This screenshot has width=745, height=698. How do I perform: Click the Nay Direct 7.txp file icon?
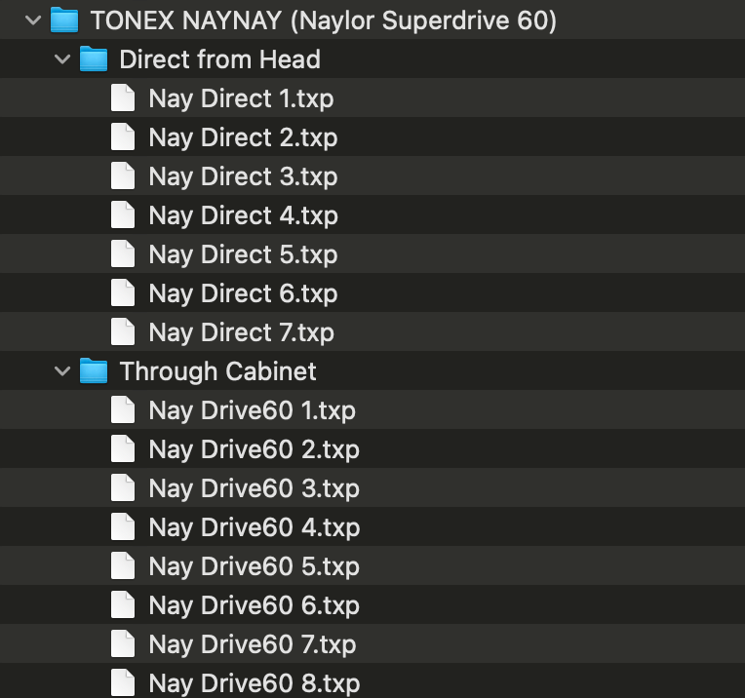click(x=123, y=332)
